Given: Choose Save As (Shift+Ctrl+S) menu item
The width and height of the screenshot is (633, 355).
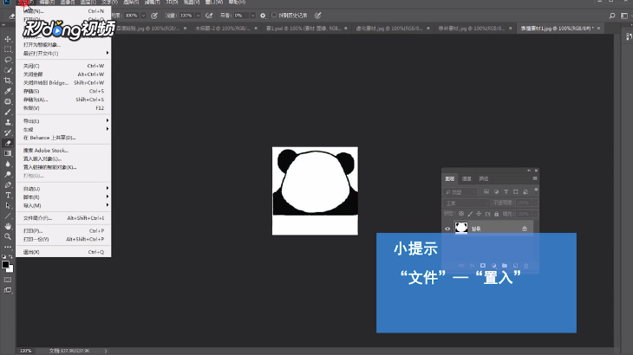Looking at the screenshot, I should (x=63, y=100).
